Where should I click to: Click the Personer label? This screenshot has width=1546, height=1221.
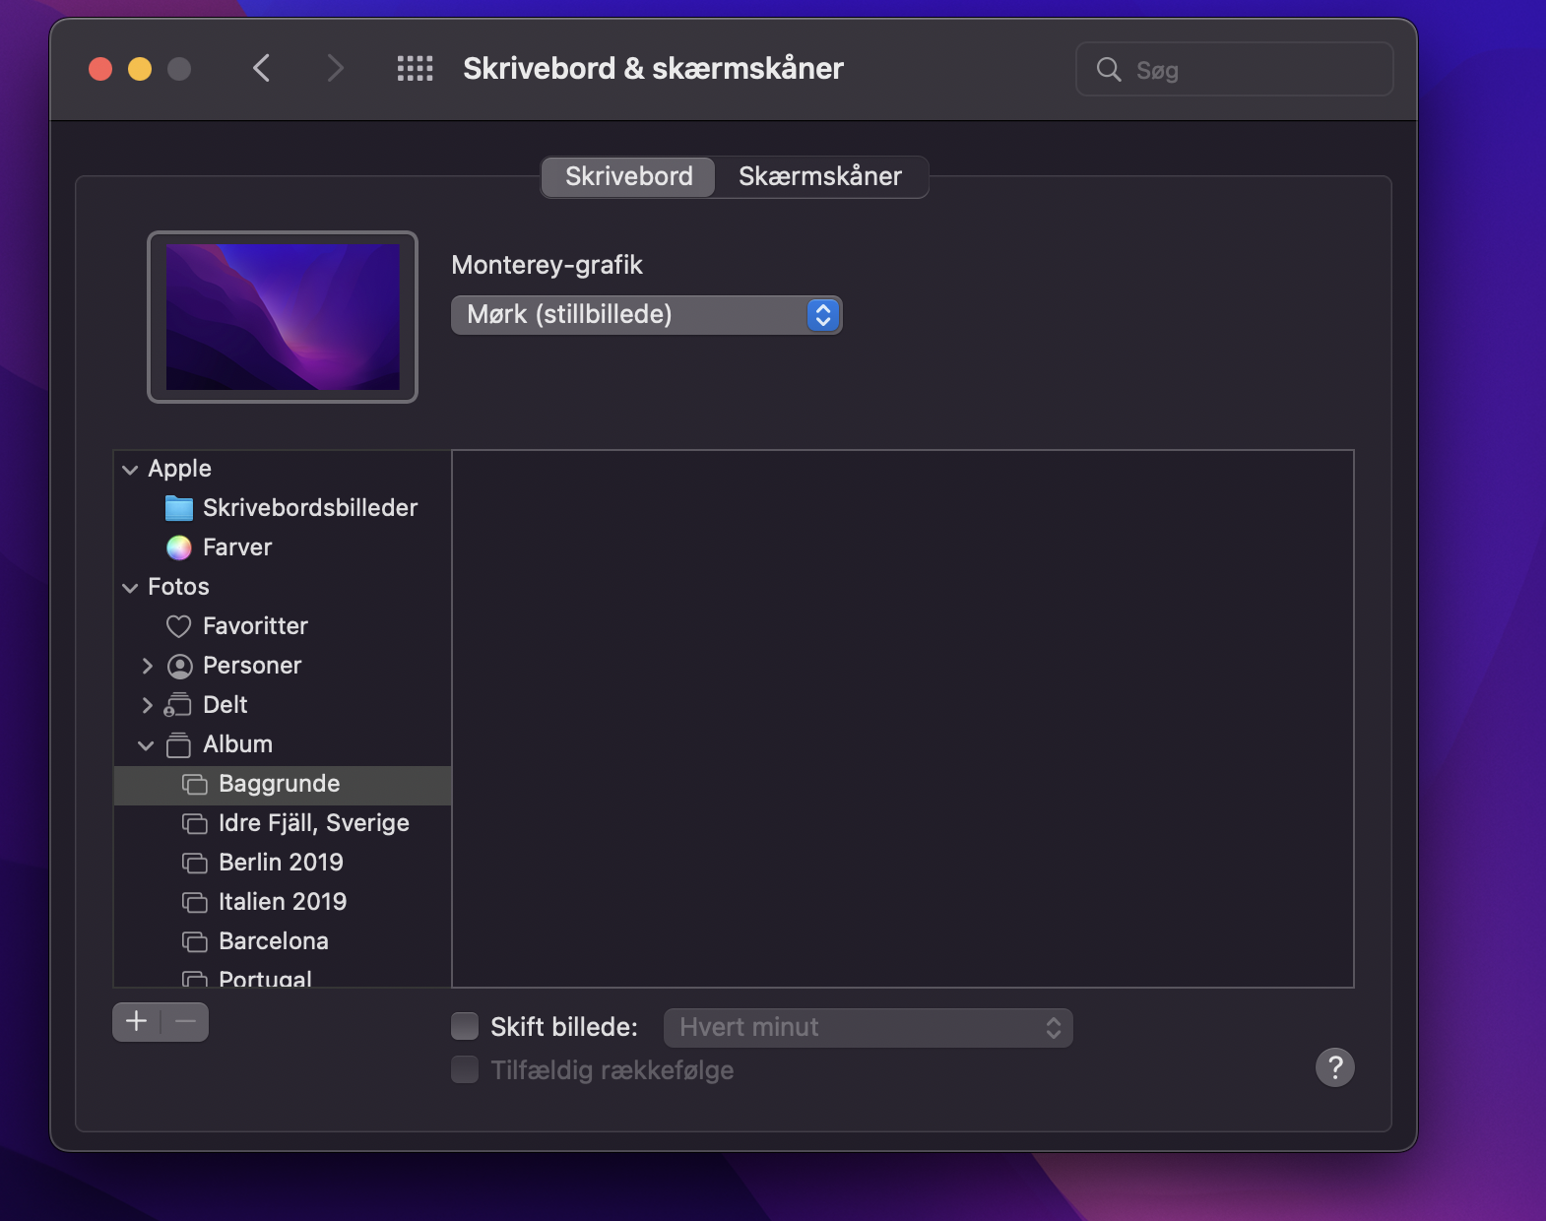[x=252, y=666]
